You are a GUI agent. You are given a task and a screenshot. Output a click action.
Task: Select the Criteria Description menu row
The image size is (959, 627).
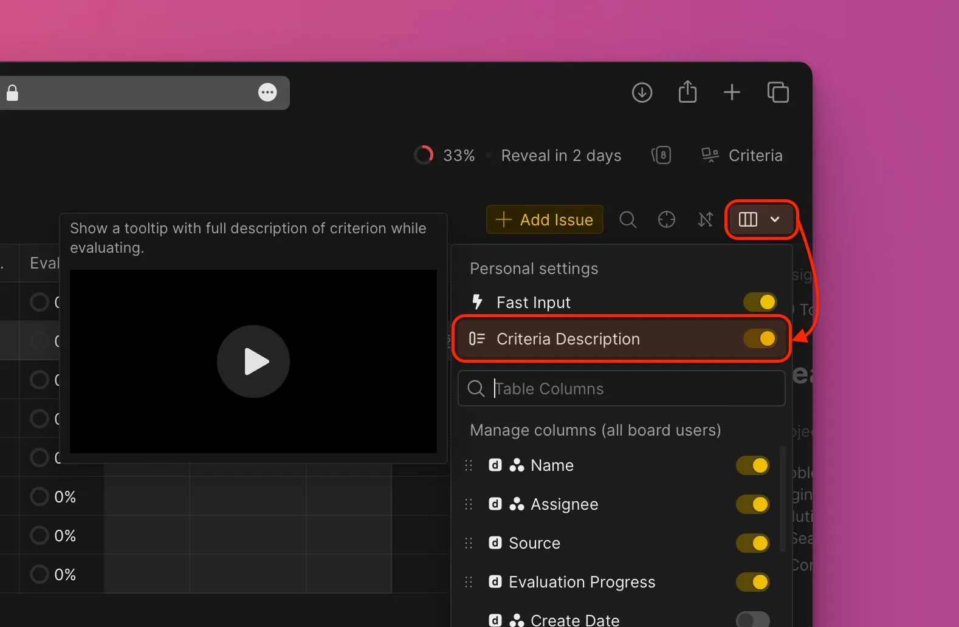pyautogui.click(x=568, y=339)
